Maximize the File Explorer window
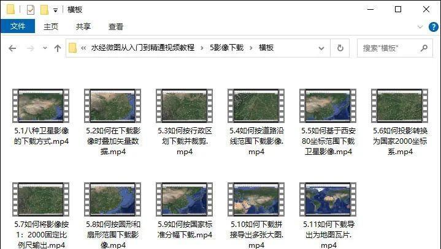 [x=398, y=10]
